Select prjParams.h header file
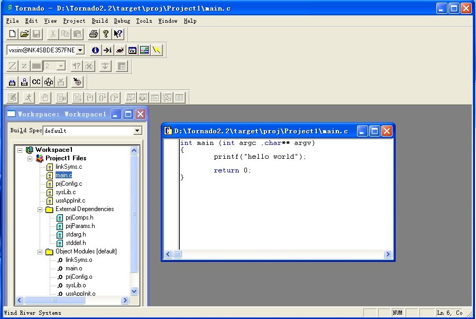This screenshot has height=319, width=476. (80, 226)
